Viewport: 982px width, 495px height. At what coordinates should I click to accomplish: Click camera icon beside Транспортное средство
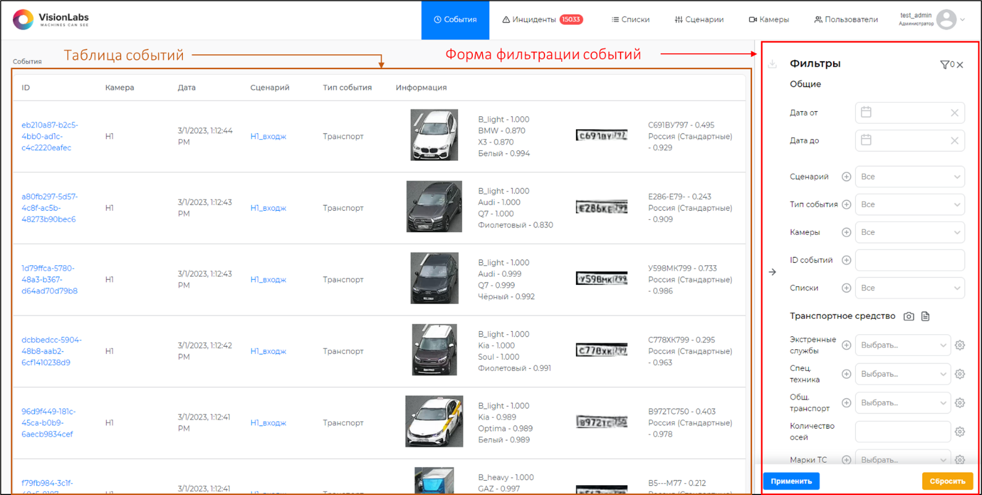pos(908,316)
